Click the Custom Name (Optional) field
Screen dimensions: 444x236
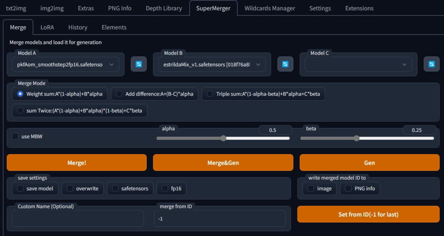pos(78,219)
